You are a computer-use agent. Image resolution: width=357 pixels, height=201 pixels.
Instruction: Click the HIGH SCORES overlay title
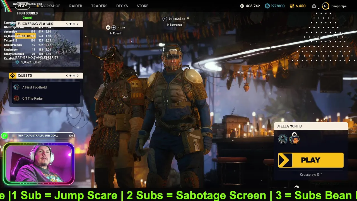[27, 13]
